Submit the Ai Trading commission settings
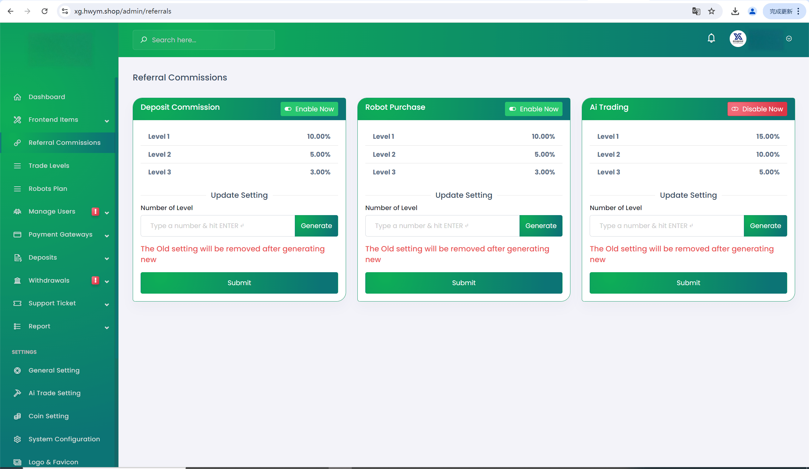 coord(688,283)
